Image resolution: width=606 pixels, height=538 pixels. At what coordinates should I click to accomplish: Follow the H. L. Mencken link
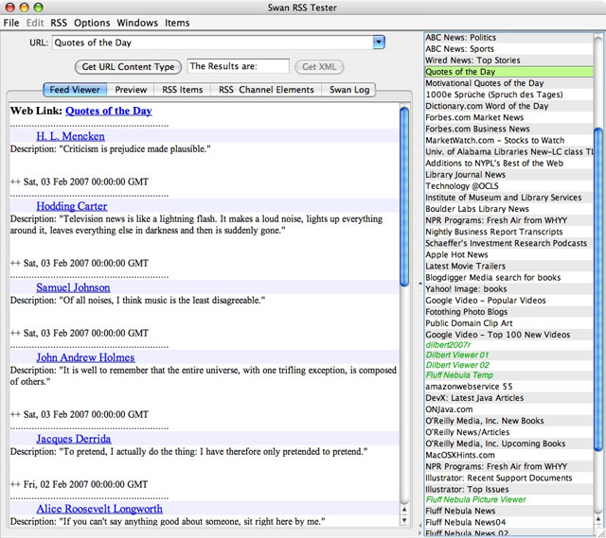click(70, 137)
